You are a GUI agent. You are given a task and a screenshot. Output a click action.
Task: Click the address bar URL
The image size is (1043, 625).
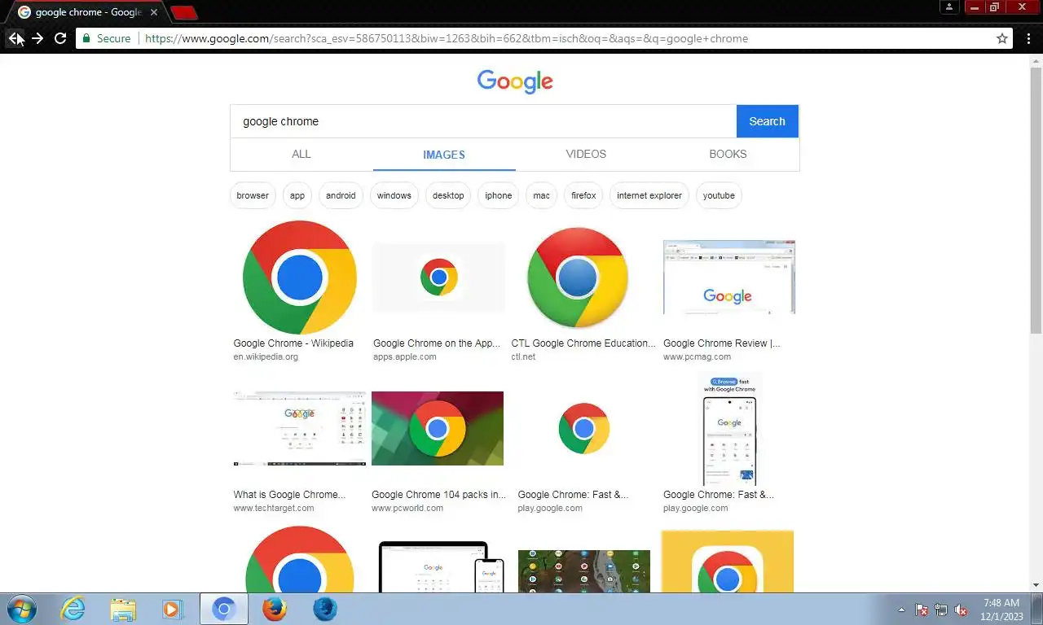pyautogui.click(x=447, y=38)
